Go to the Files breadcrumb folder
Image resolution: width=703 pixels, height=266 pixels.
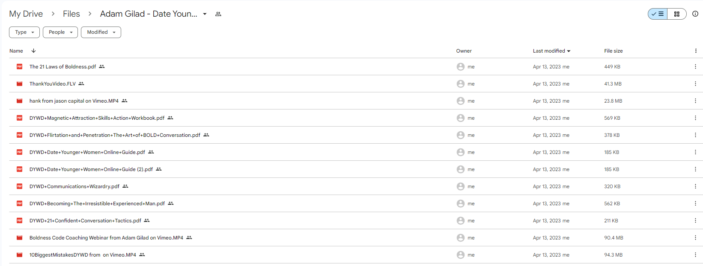click(71, 14)
